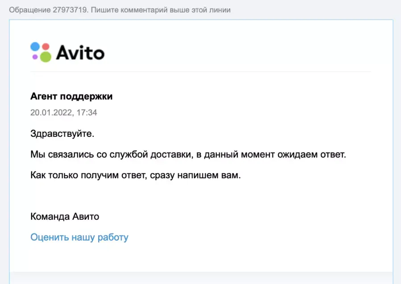This screenshot has width=401, height=284.
Task: Open the "Оценить нашу работу" link
Action: (79, 237)
